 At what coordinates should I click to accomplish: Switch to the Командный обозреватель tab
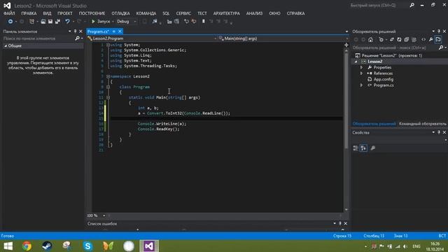coord(423,124)
